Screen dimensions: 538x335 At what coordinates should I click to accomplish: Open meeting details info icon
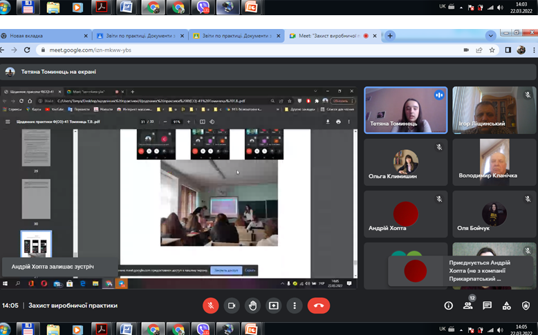point(448,305)
